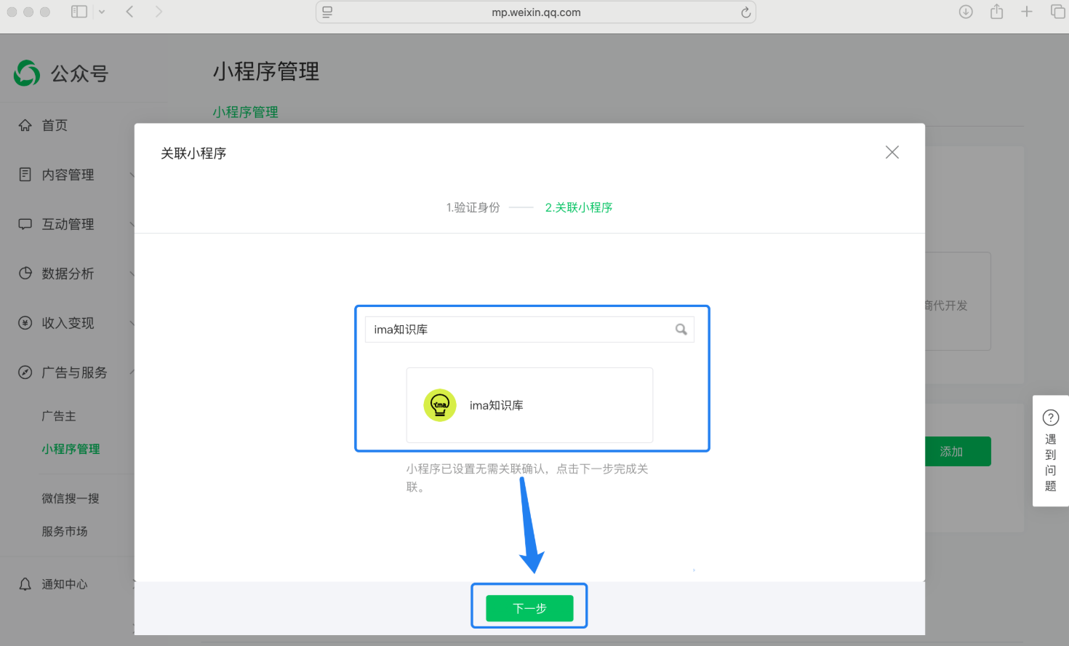Image resolution: width=1069 pixels, height=646 pixels.
Task: Expand the 数据分析 chevron arrow
Action: (x=132, y=274)
